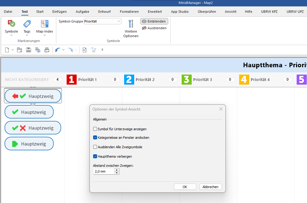Open the Map-Index pane
307x203 pixels.
click(44, 24)
